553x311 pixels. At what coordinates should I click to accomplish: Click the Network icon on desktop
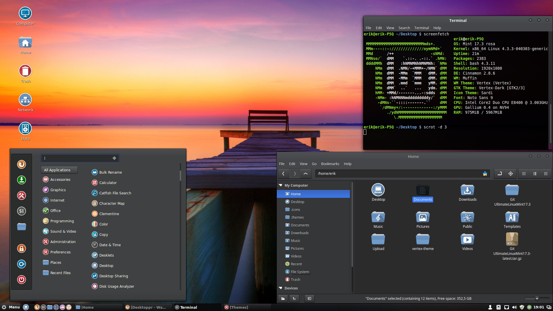[x=25, y=99]
